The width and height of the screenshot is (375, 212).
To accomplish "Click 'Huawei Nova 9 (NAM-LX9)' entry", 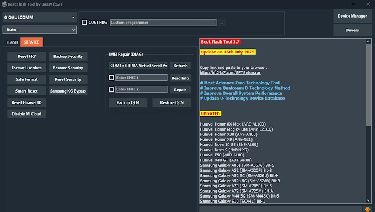I will (x=224, y=150).
